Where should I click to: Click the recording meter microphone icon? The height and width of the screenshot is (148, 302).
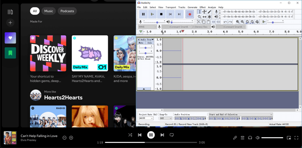point(216,12)
